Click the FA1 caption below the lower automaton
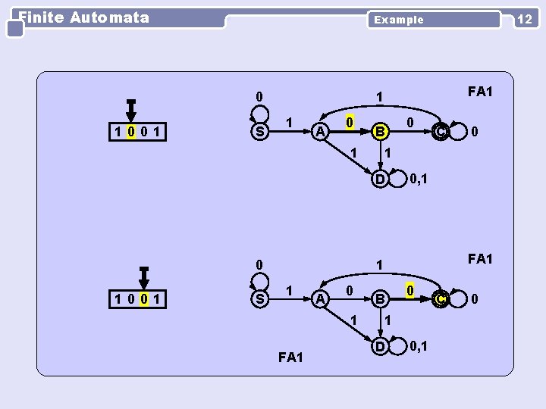Image resolution: width=546 pixels, height=409 pixels. click(290, 357)
